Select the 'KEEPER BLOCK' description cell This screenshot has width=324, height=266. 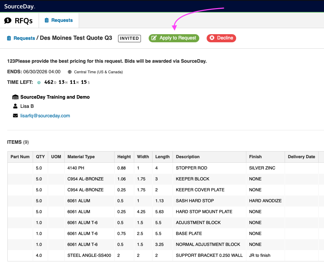coord(209,179)
